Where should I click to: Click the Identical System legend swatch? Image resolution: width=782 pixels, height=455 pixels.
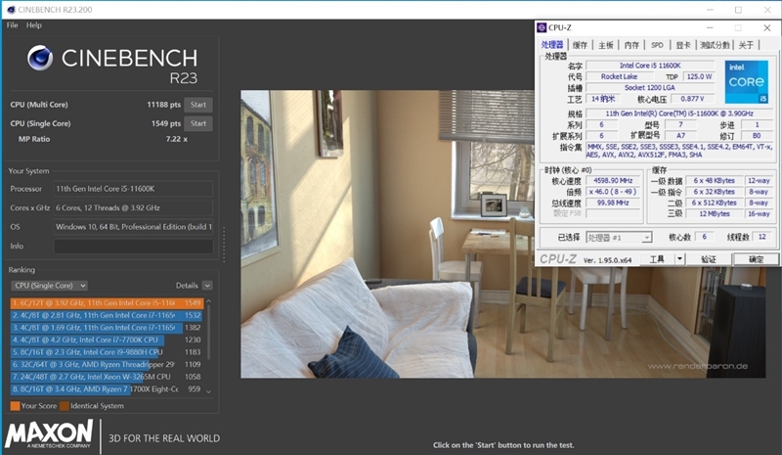coord(65,406)
